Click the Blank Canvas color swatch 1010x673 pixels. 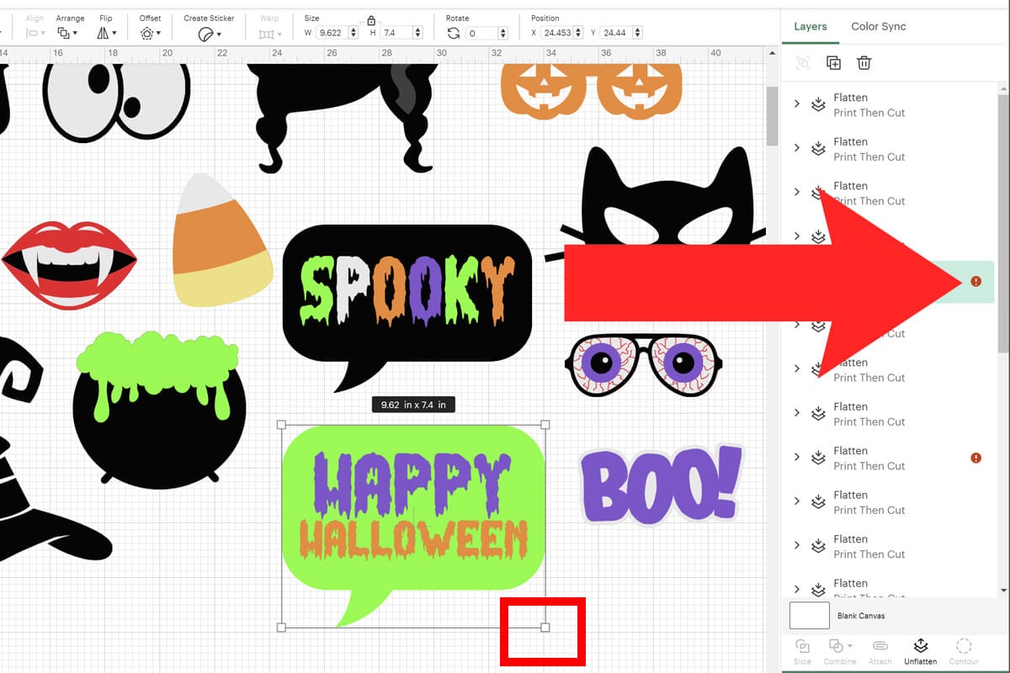point(808,615)
